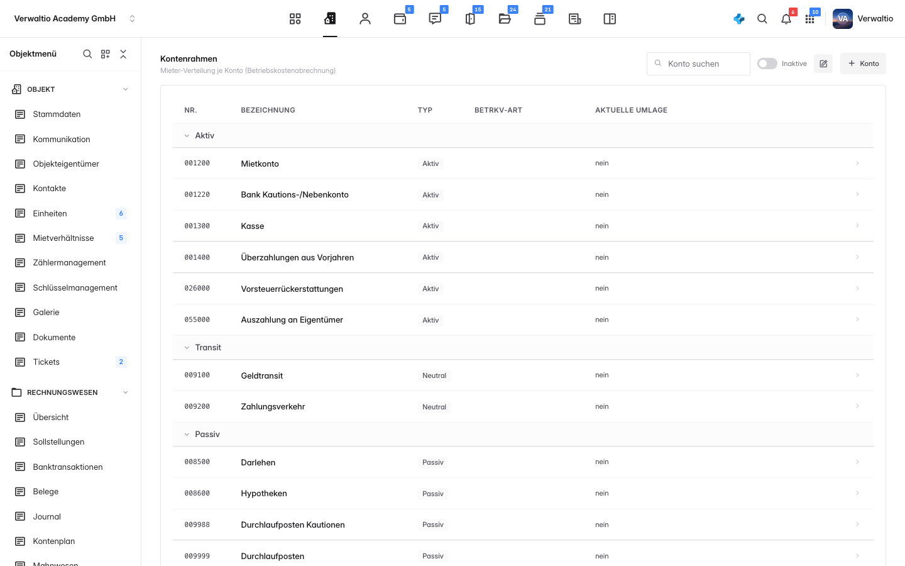Open the wallet icon with badge 5

(400, 19)
